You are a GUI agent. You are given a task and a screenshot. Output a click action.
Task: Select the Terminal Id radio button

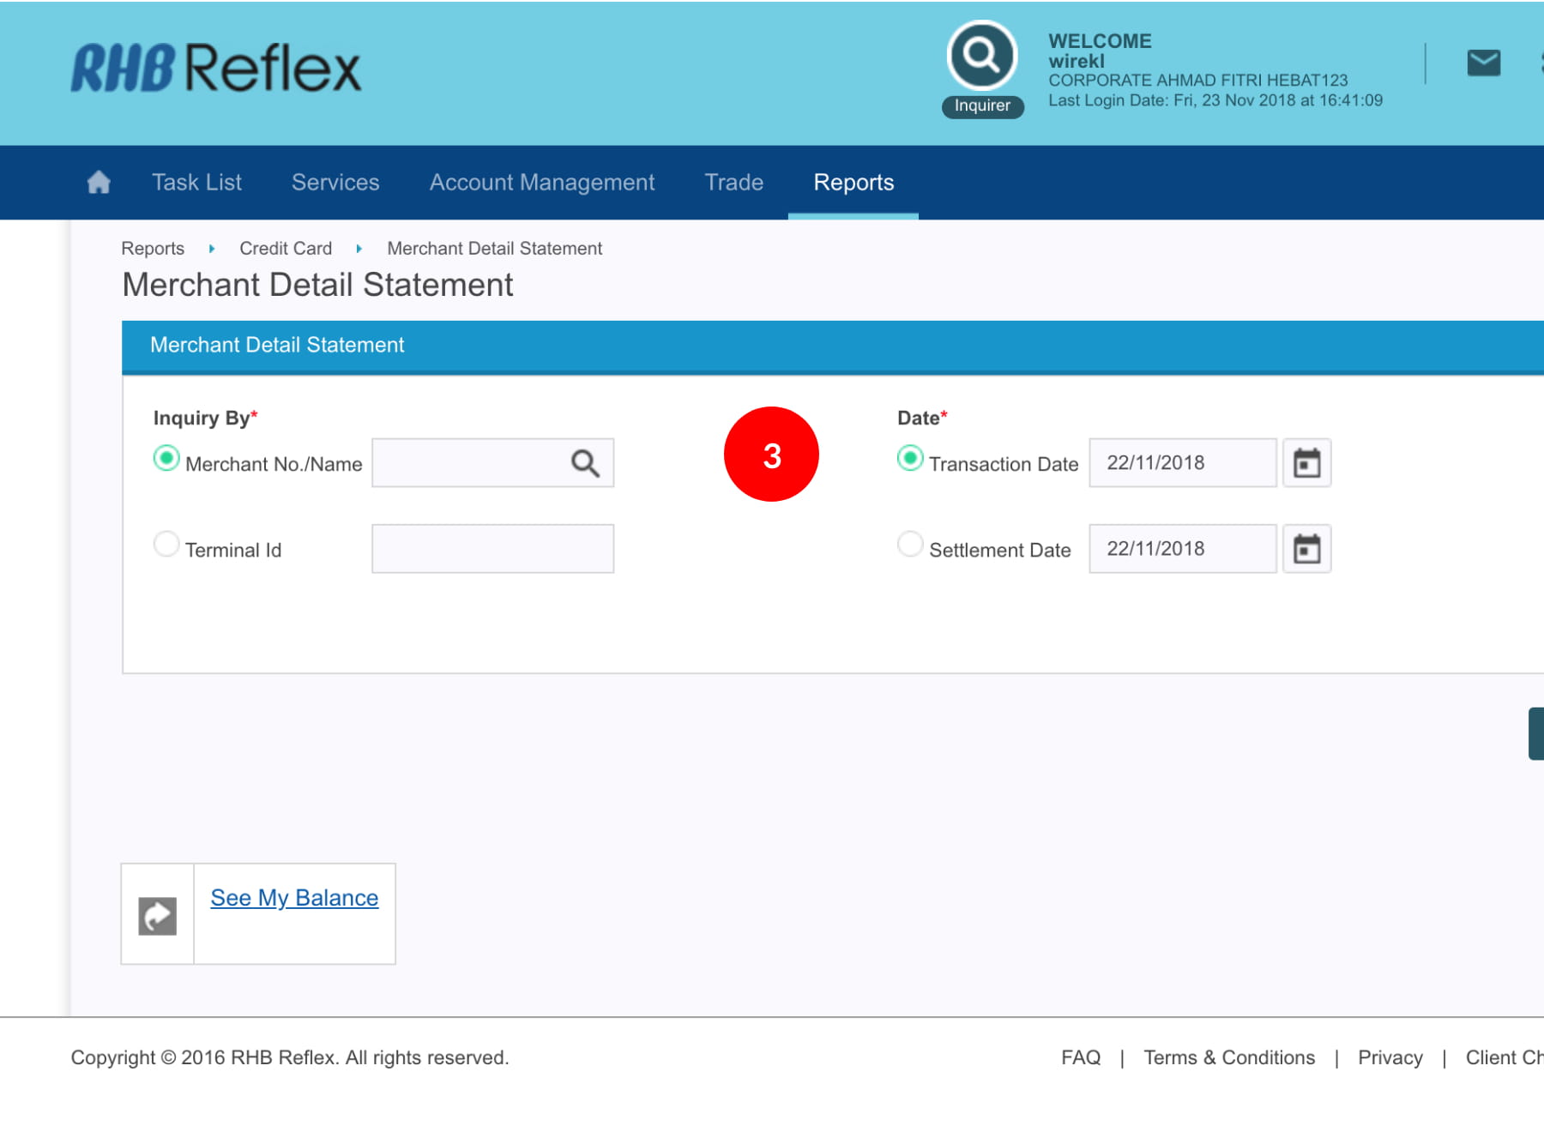[x=166, y=544]
